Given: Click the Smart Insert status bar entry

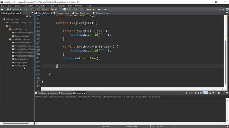Looking at the screenshot, I should (133, 127).
